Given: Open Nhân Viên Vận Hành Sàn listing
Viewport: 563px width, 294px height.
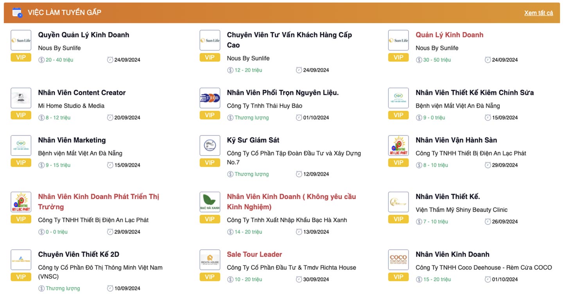Looking at the screenshot, I should coord(456,140).
